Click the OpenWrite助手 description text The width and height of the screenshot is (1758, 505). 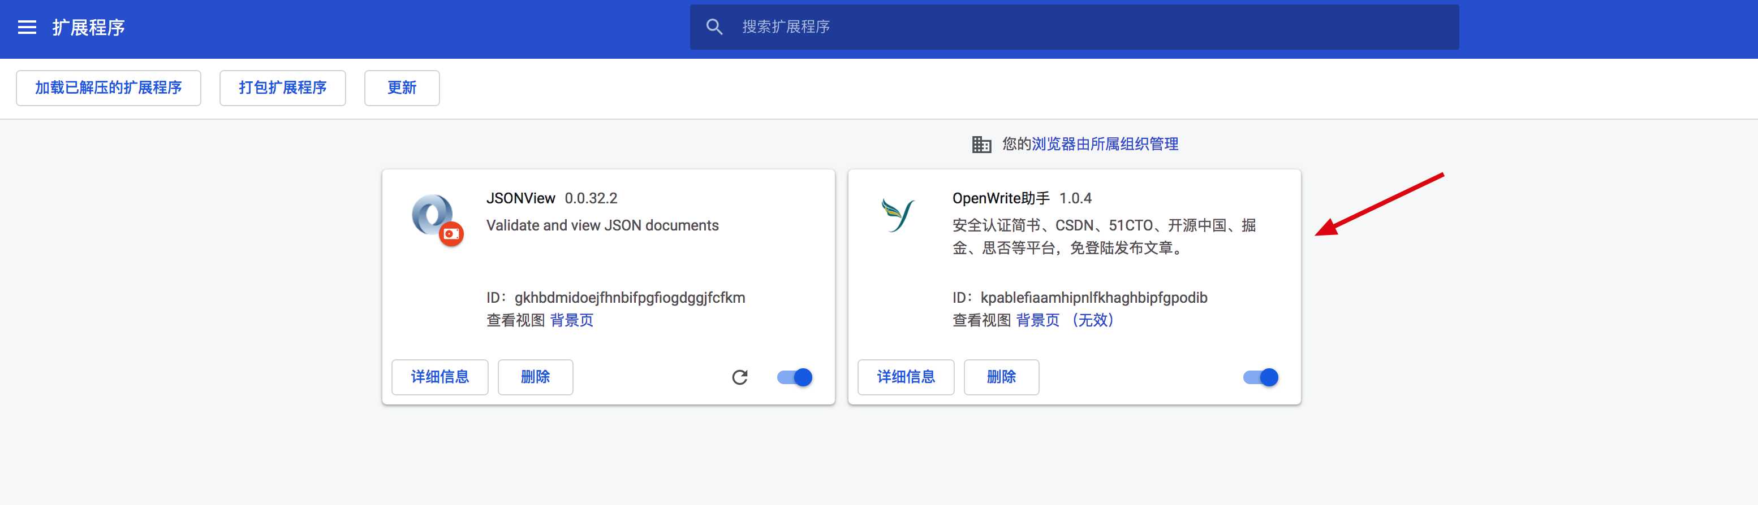[1104, 237]
